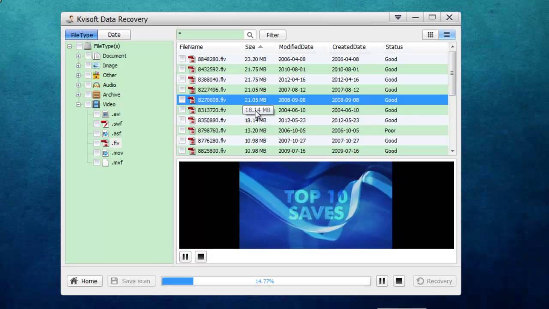Viewport: 549px width, 309px height.
Task: Click the Recovery button
Action: 434,281
